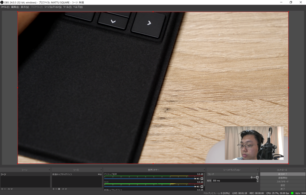The image size is (306, 195).
Task: Open デスクトップ音声 audio settings gear
Action: coord(202,179)
